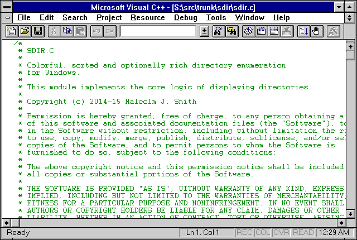Open the Help menu
The image size is (357, 240).
point(281,17)
